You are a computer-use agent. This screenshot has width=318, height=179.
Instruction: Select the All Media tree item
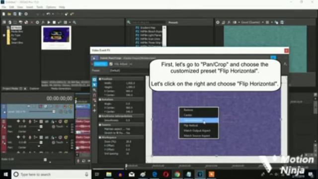pyautogui.click(x=16, y=28)
